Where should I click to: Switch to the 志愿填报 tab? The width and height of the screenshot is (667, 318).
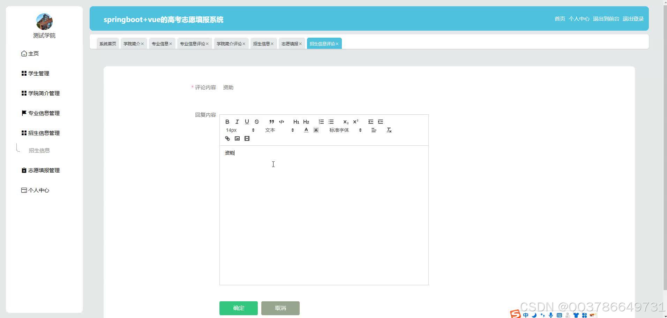pyautogui.click(x=290, y=43)
